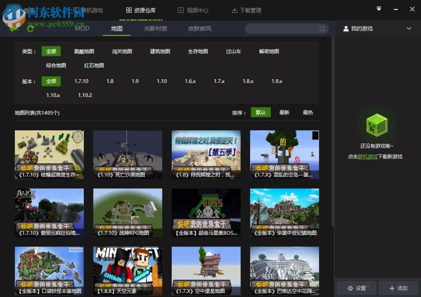421x297 pixels.
Task: Click the gear icon on the 设置 button
Action: (351, 288)
